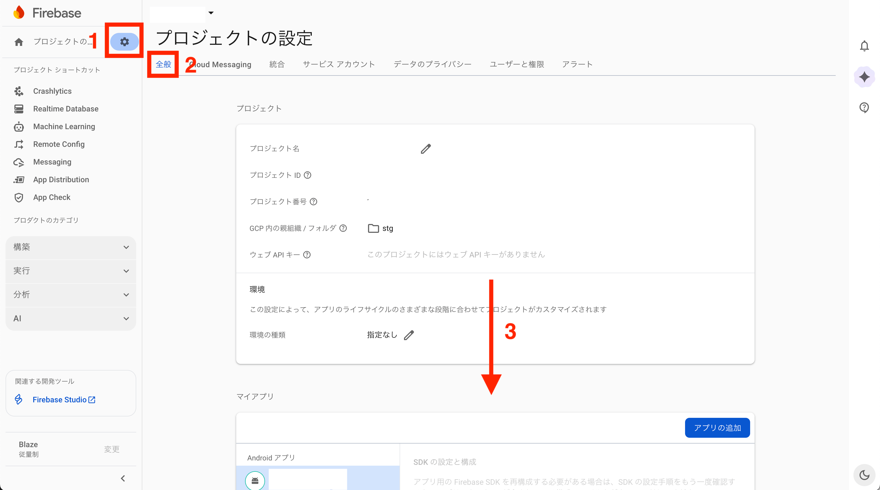The width and height of the screenshot is (880, 490).
Task: Expand the 構築 category
Action: 71,247
